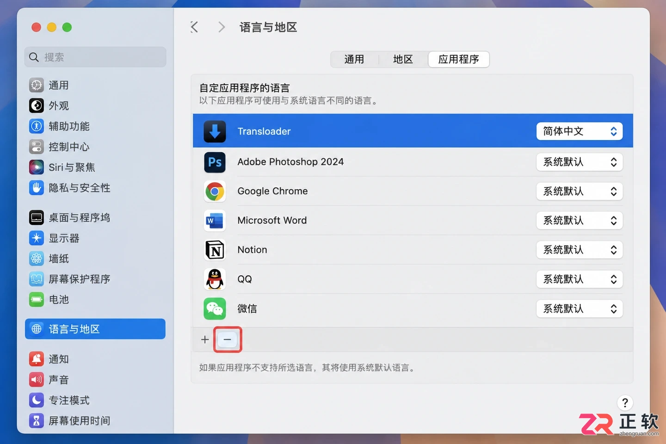The width and height of the screenshot is (666, 444).
Task: Click the Google Chrome icon
Action: point(215,191)
